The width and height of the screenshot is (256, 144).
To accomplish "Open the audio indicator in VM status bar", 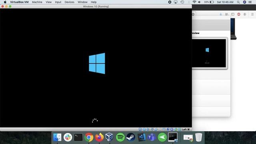I will tap(148, 129).
